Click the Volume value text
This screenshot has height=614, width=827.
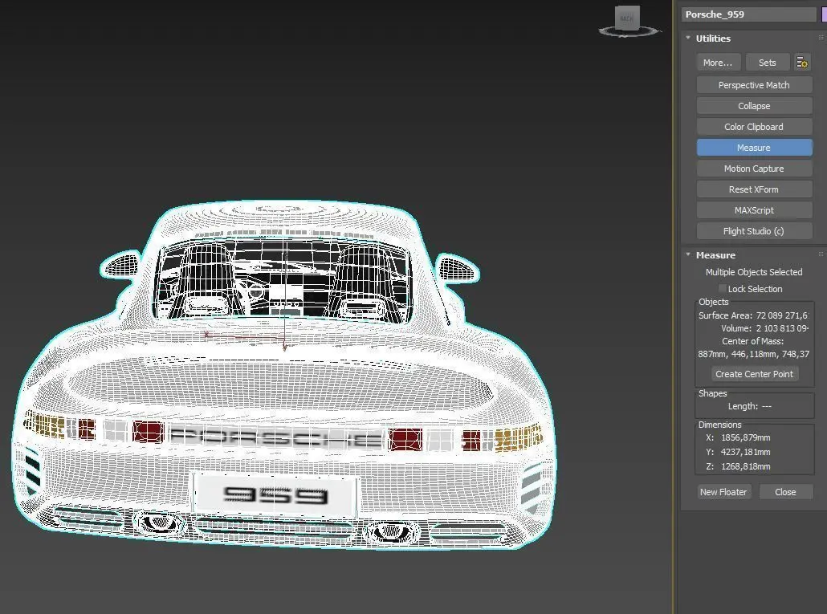click(x=782, y=327)
